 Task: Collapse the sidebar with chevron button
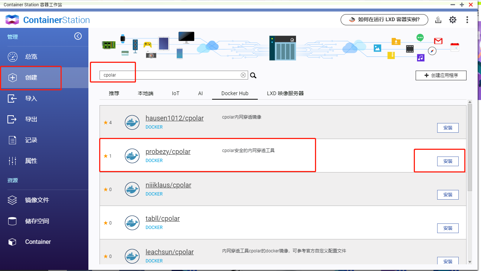78,36
